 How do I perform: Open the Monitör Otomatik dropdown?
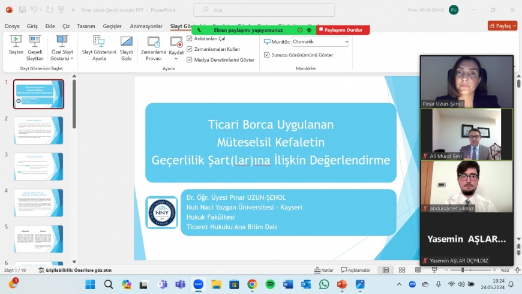point(320,42)
